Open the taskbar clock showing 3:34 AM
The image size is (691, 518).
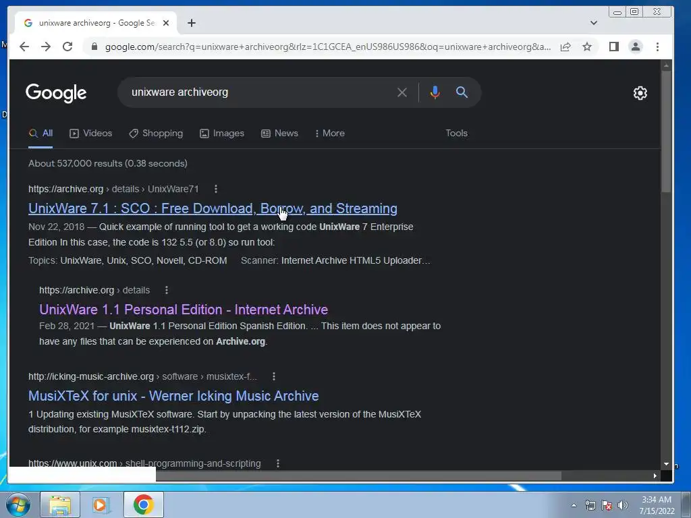(657, 505)
